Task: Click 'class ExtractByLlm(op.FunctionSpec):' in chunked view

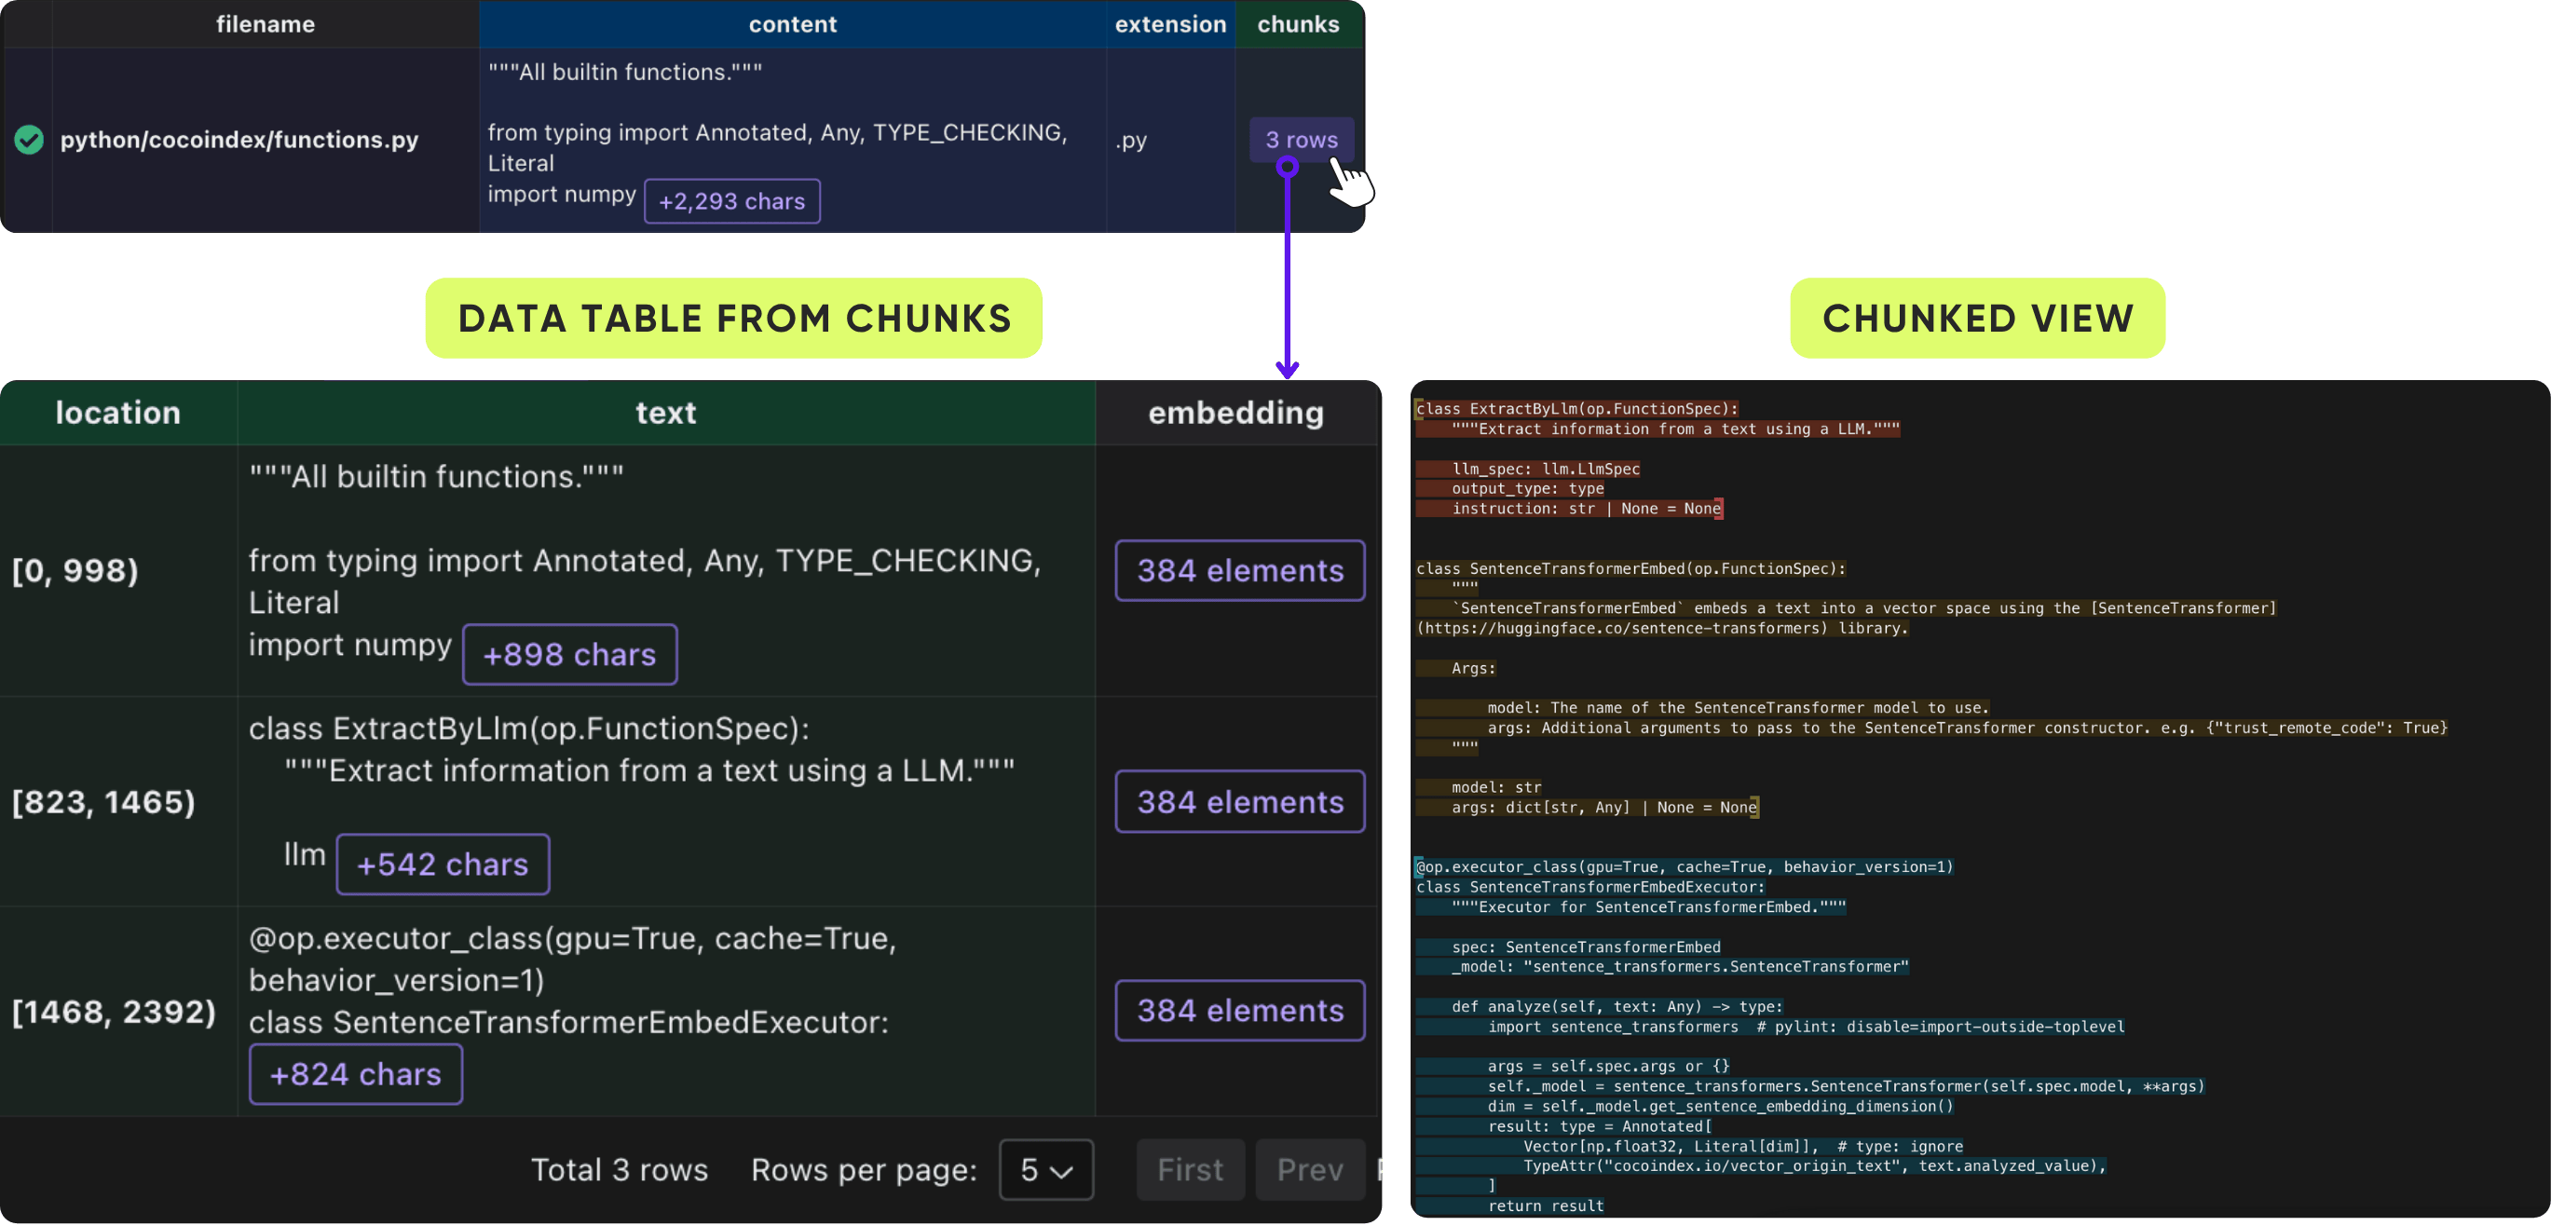Action: (x=1576, y=409)
